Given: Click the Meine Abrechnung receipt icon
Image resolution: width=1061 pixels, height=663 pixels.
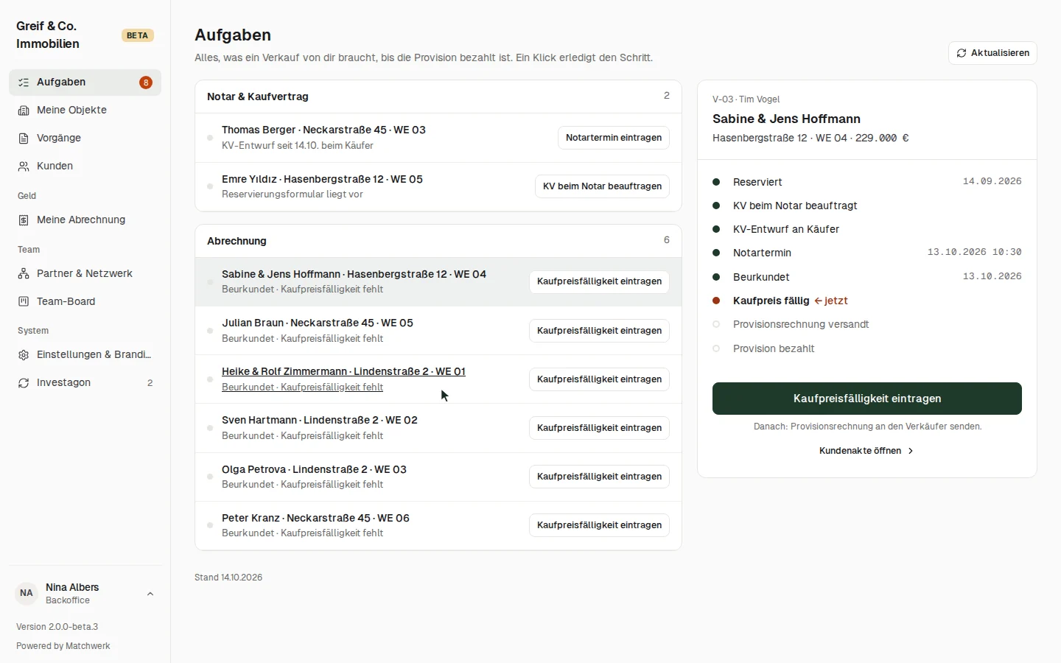Looking at the screenshot, I should [24, 220].
